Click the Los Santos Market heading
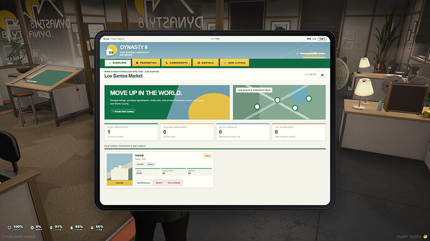Viewport: 430px width, 241px height. pos(123,76)
